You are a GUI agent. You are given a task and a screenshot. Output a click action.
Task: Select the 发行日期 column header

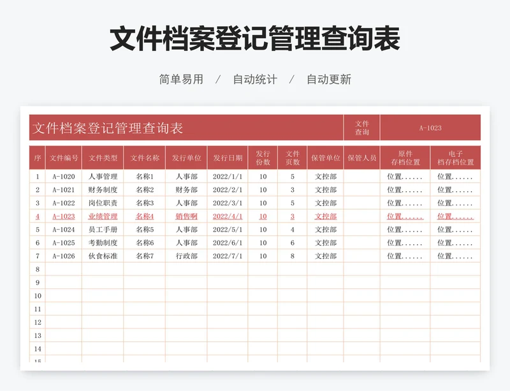pos(228,158)
